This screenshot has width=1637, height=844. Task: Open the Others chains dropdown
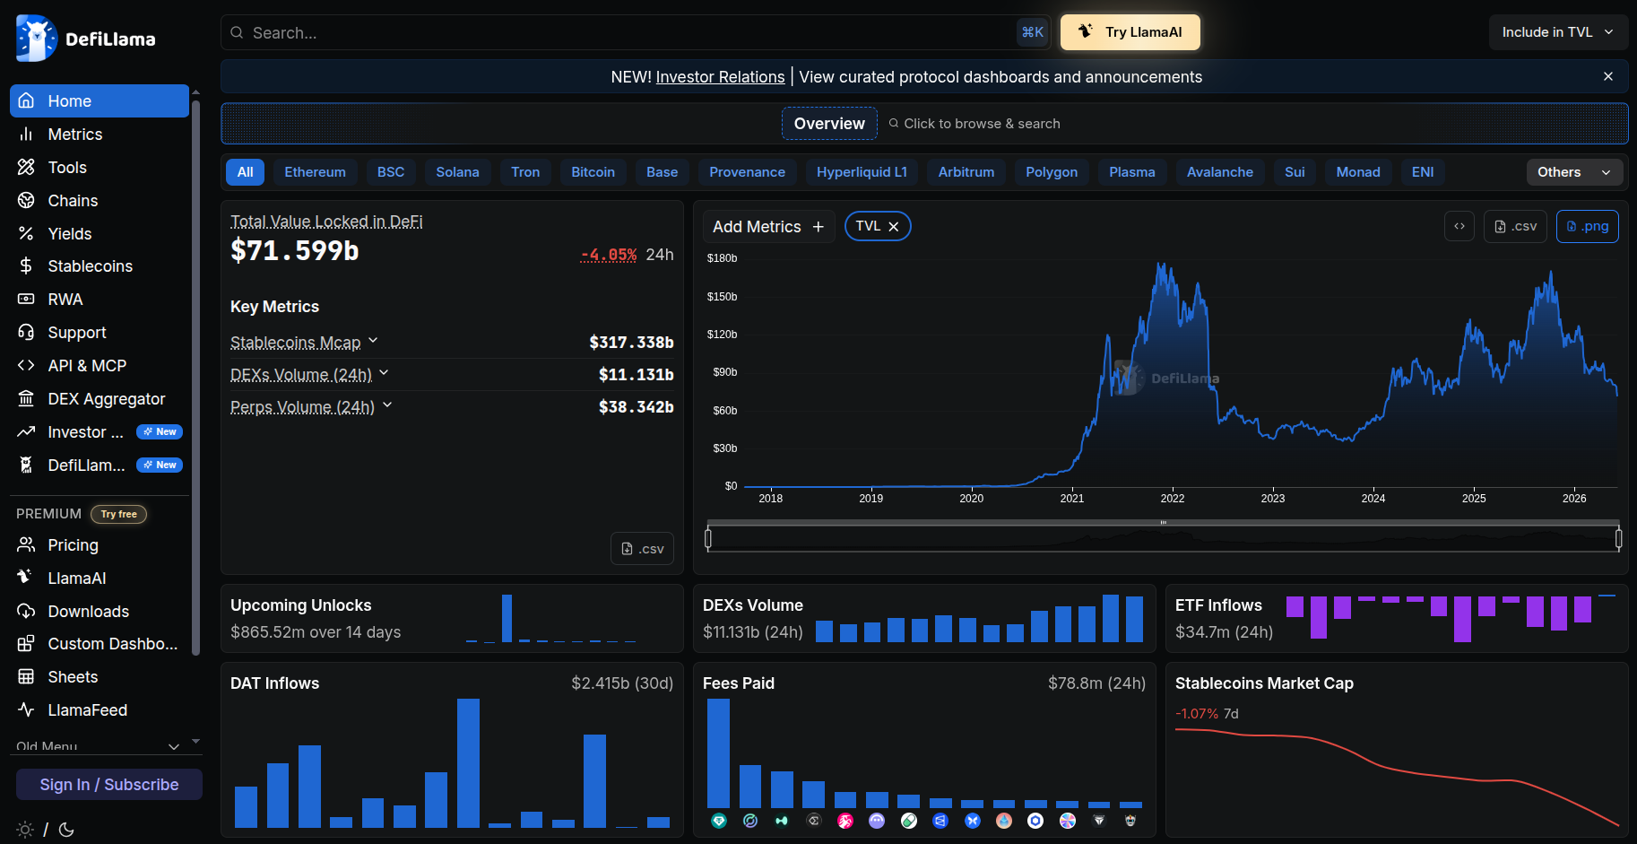click(x=1574, y=172)
